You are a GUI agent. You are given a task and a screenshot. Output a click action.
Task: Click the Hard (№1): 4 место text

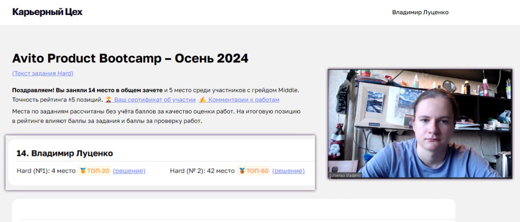point(46,171)
